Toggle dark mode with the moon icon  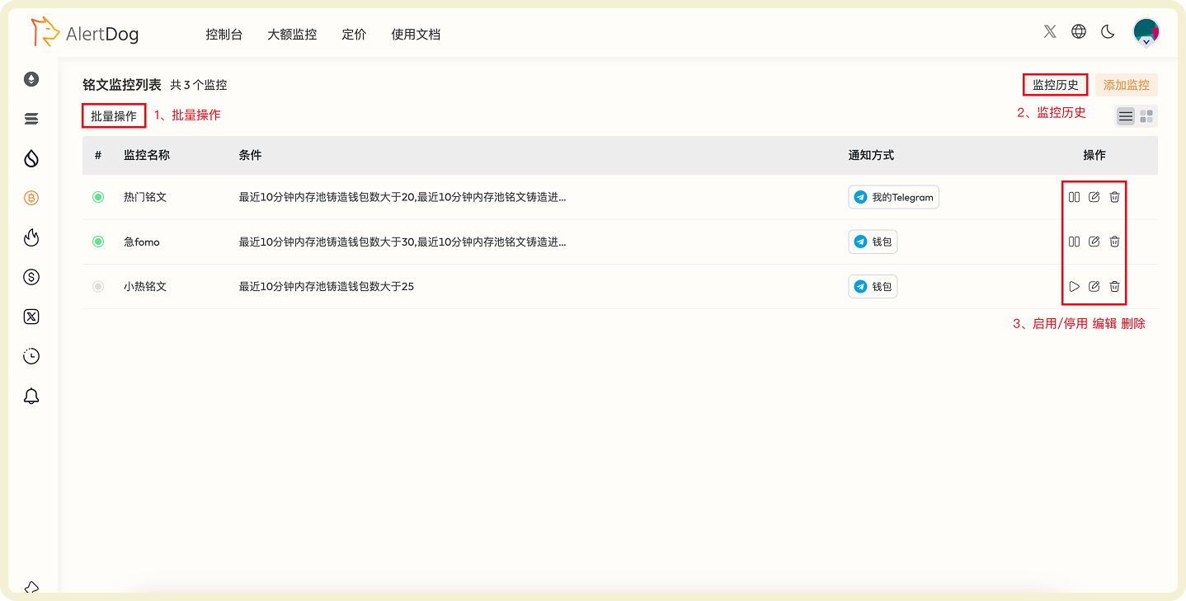1108,31
